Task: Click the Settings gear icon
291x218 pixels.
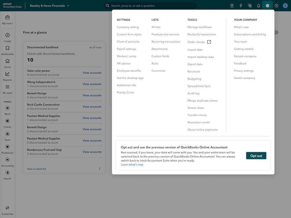Action: [x=267, y=5]
